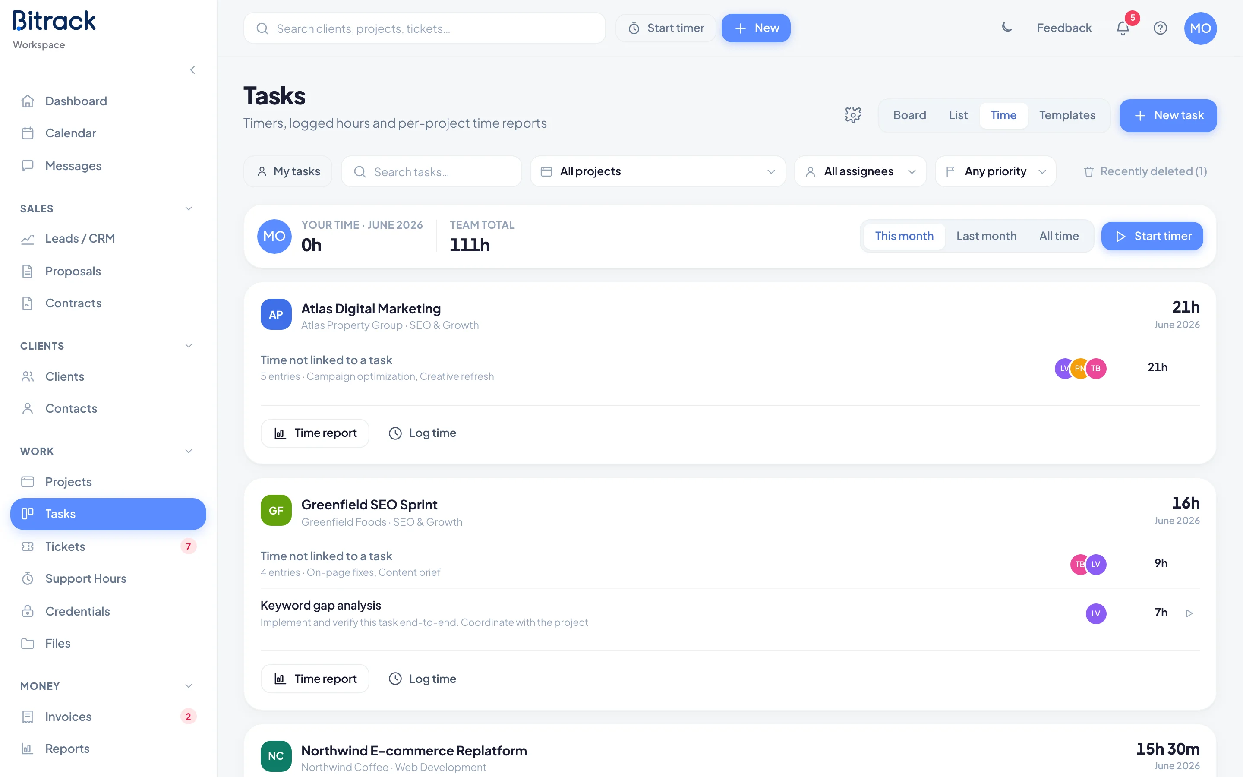Toggle My tasks filter
This screenshot has width=1243, height=777.
coord(288,171)
